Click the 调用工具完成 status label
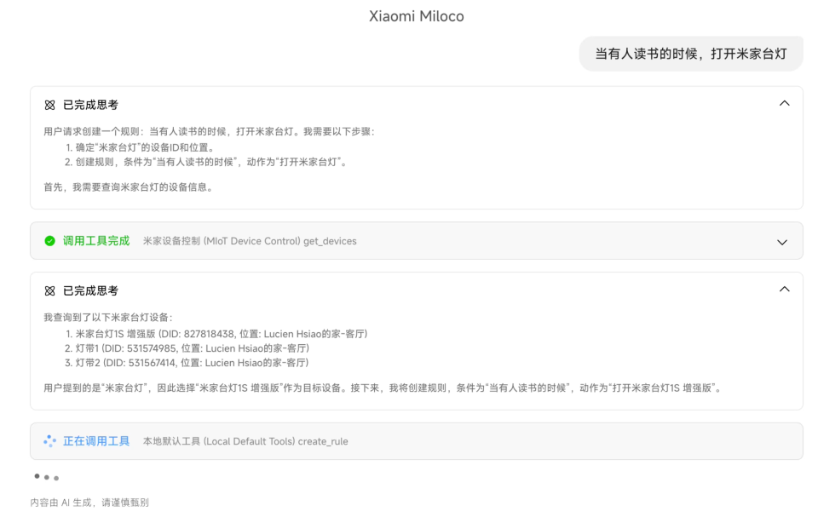Image resolution: width=818 pixels, height=517 pixels. click(96, 241)
